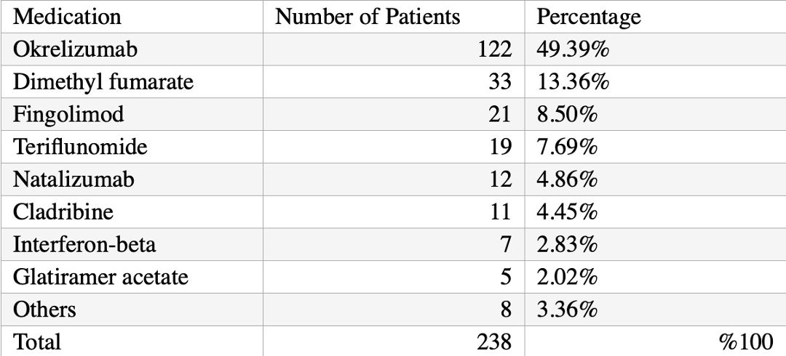
Task: Select the cell with 3.36%
Action: pyautogui.click(x=655, y=310)
